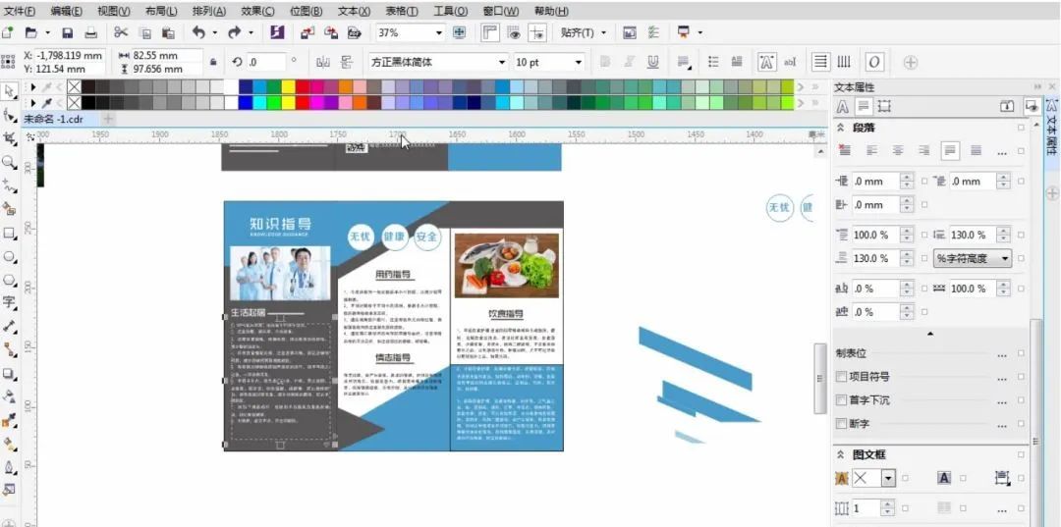Open the 方正黑体简体 font dropdown
The height and width of the screenshot is (527, 1061).
501,62
